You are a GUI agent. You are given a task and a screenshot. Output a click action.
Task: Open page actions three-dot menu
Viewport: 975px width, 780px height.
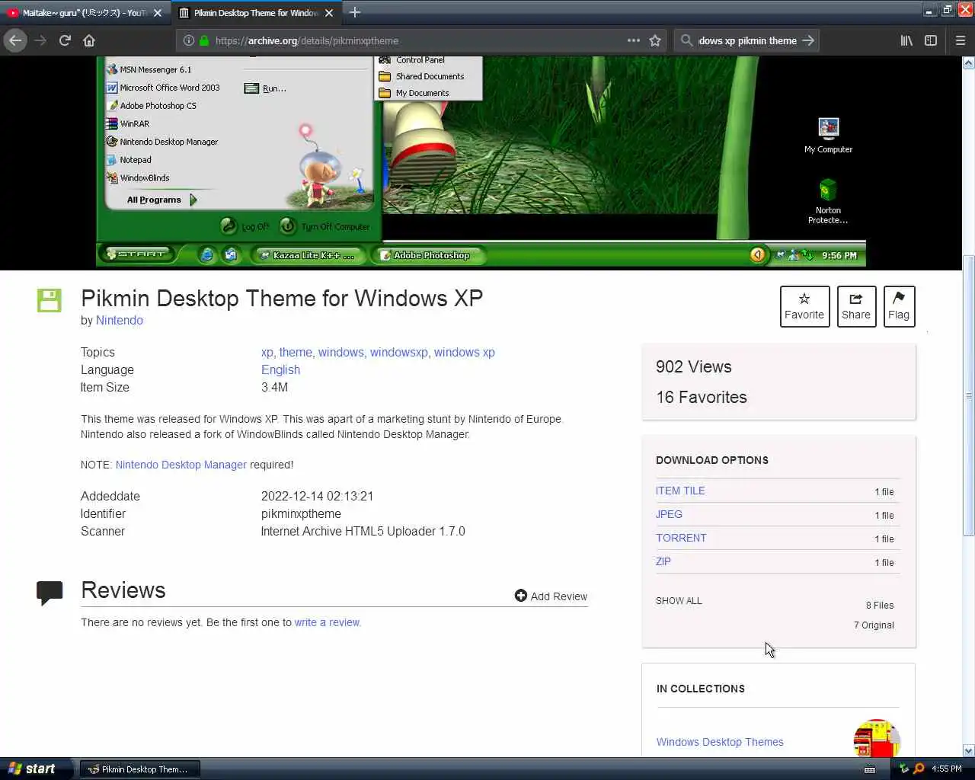point(633,40)
